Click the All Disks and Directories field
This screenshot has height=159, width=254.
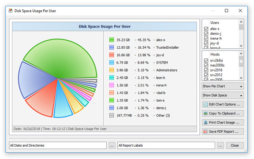[58, 145]
